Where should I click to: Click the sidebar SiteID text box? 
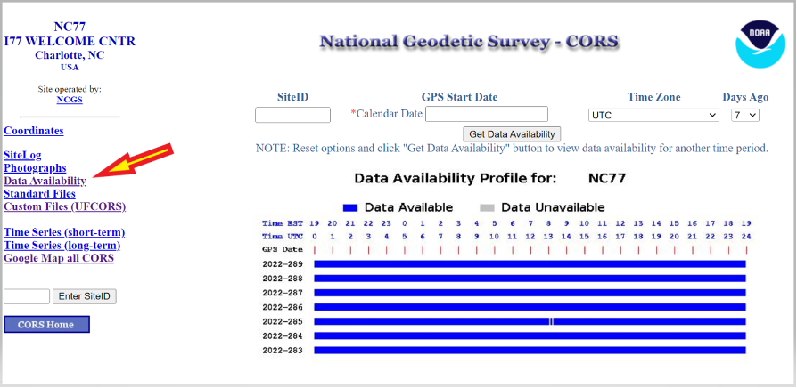point(27,296)
